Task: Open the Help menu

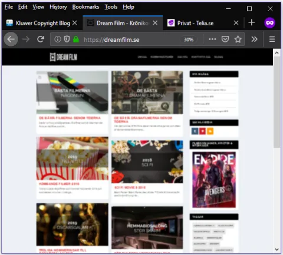Action: pos(129,7)
